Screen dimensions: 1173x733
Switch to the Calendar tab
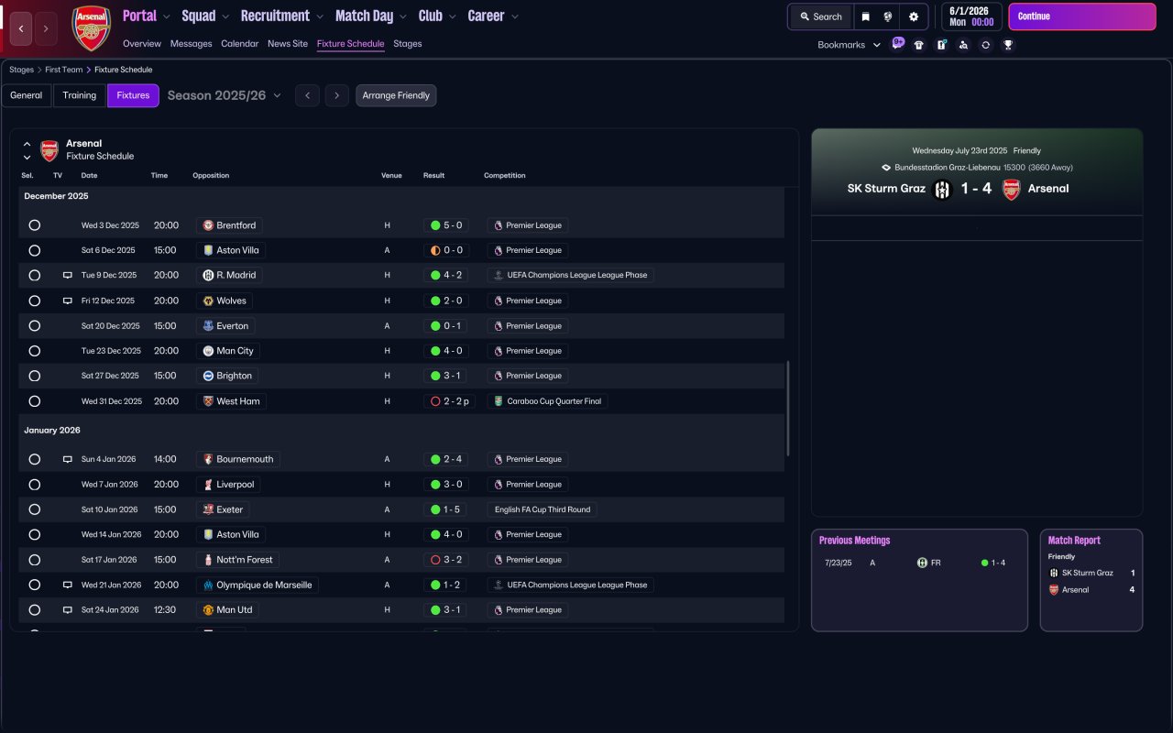click(x=240, y=44)
